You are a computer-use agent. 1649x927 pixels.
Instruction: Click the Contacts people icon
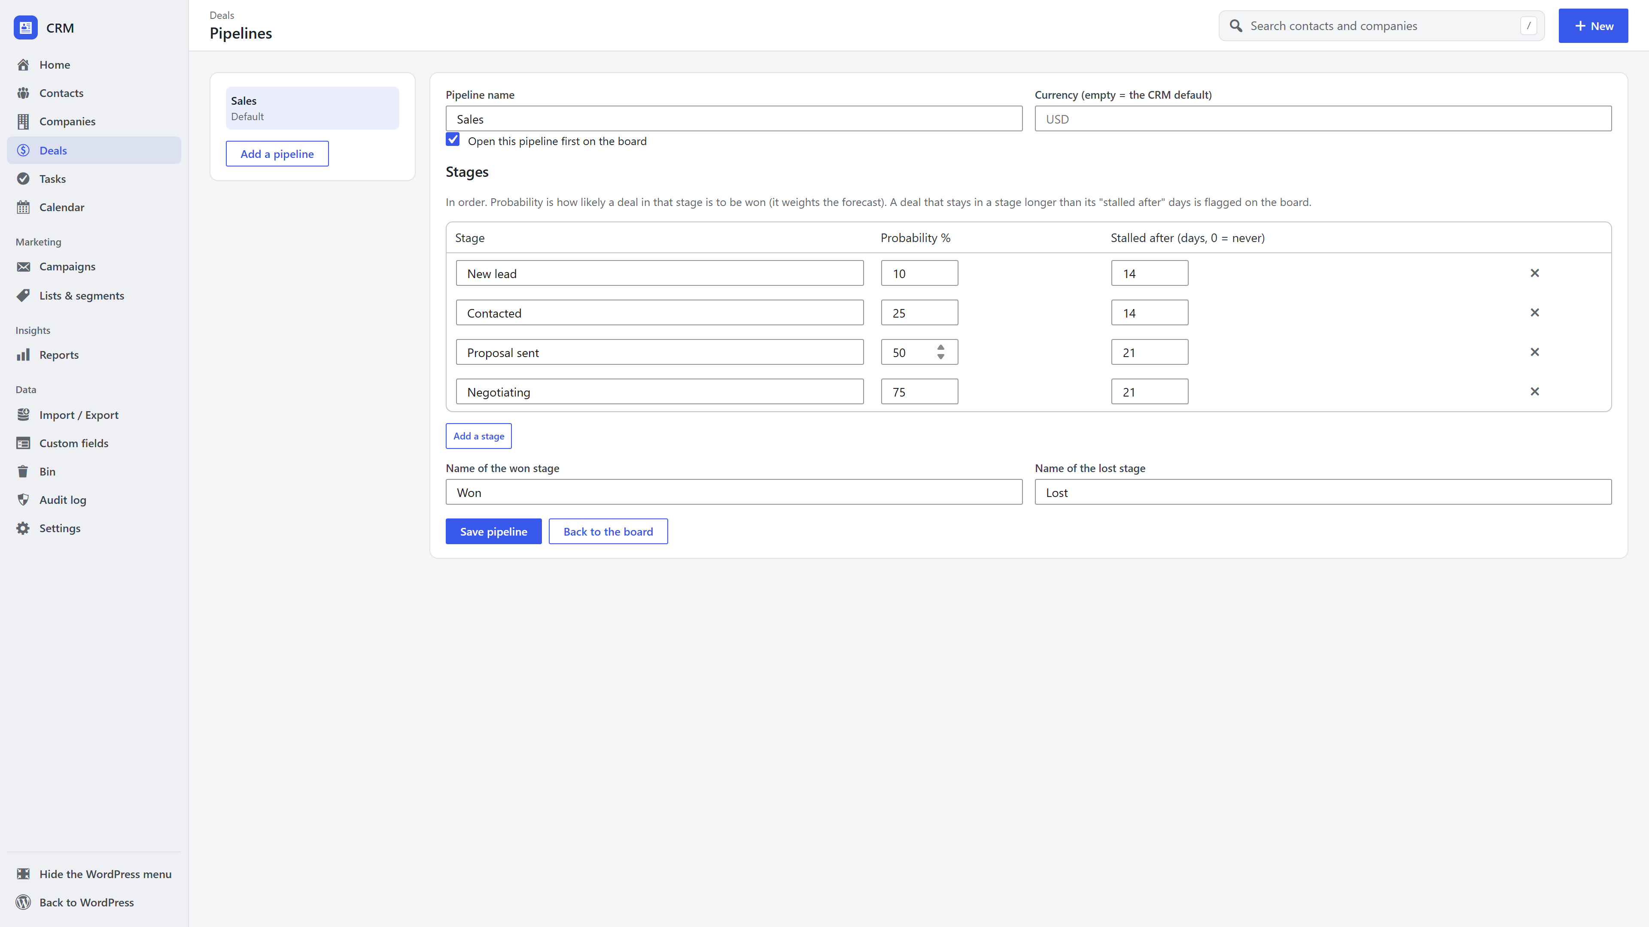(24, 93)
